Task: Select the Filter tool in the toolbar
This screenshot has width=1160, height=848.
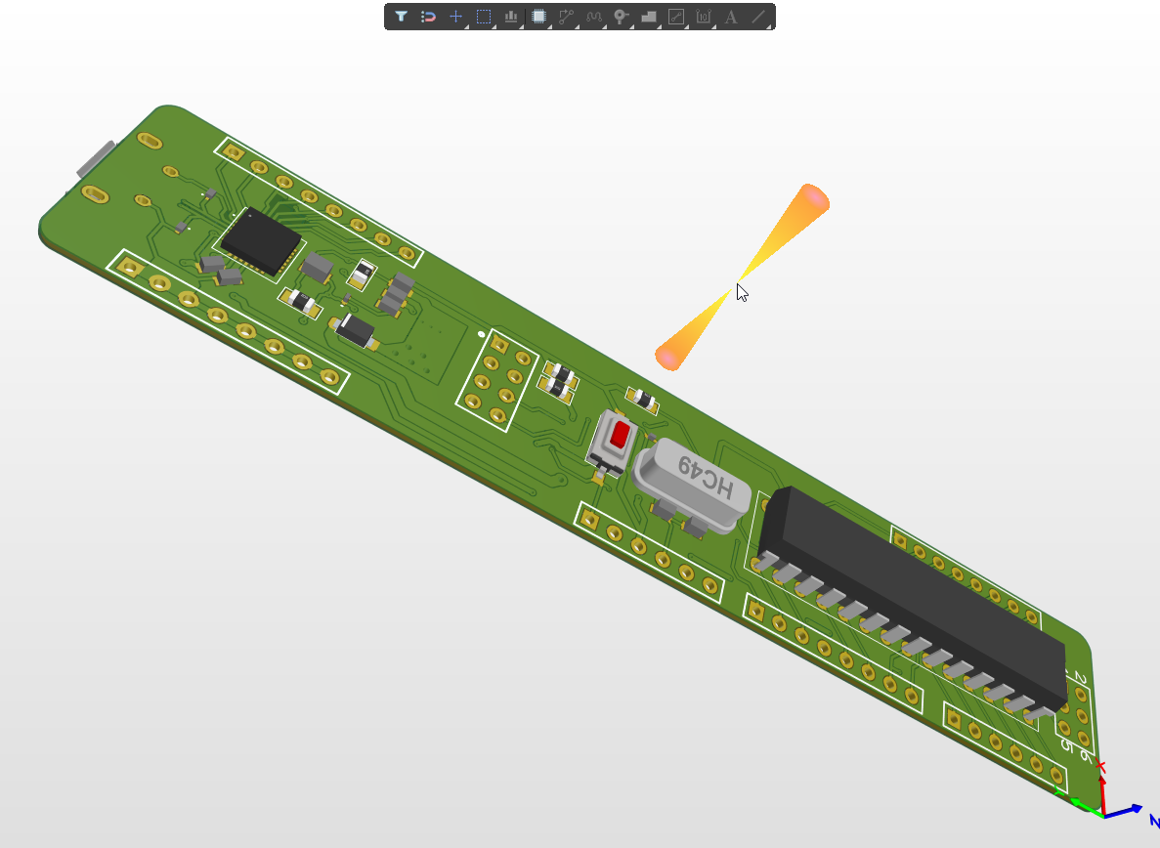Action: [x=401, y=17]
